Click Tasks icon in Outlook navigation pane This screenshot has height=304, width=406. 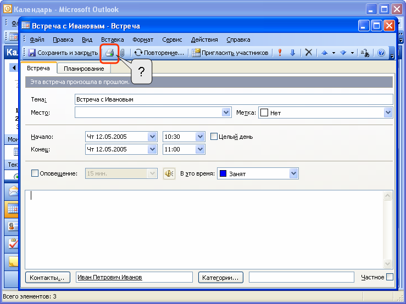pos(13,244)
